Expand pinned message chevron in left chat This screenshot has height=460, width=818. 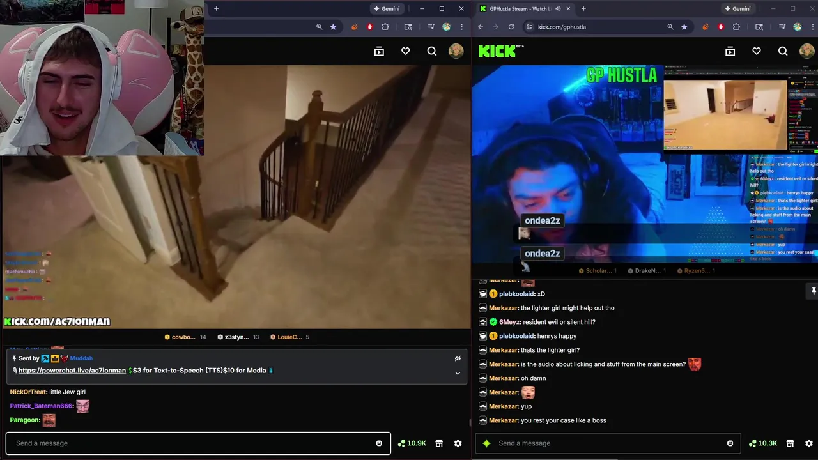pyautogui.click(x=458, y=373)
